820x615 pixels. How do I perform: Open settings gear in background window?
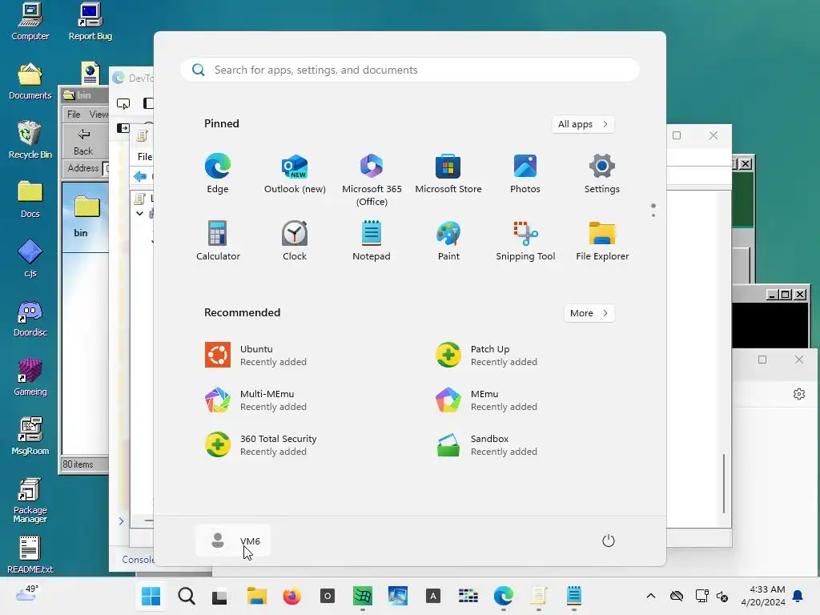pos(799,394)
